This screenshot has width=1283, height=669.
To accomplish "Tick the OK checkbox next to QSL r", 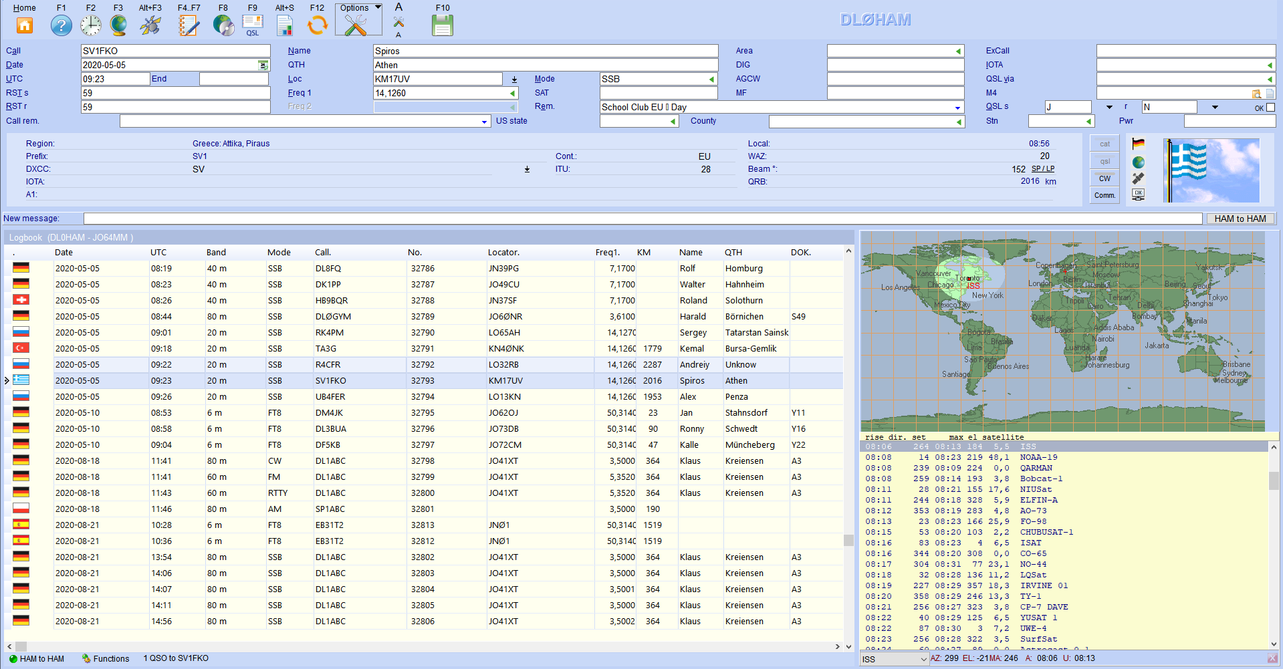I will click(1271, 107).
